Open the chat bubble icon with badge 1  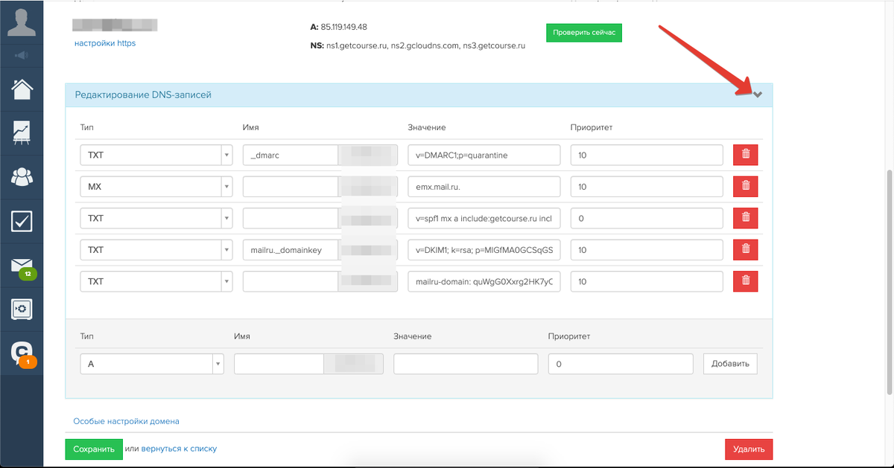coord(22,353)
